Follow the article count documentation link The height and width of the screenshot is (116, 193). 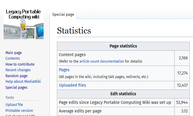coord(102,61)
